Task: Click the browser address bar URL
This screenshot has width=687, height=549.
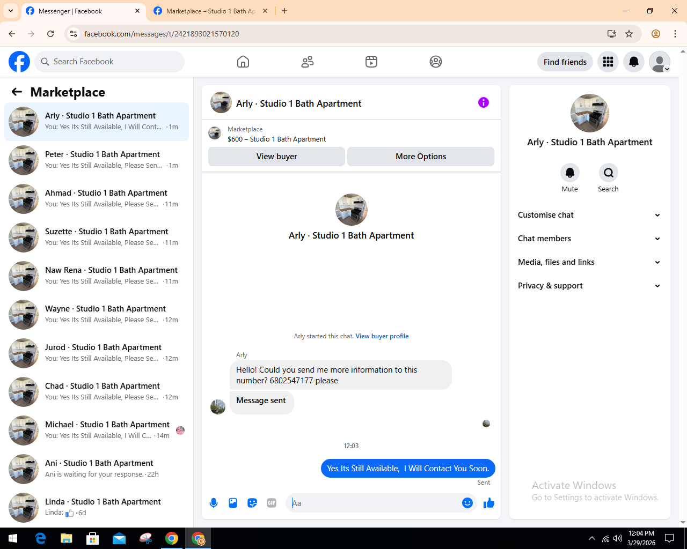Action: click(162, 34)
